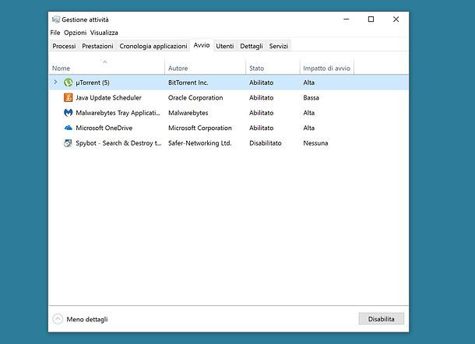Click the Nessuna impact of Spybot
The image size is (475, 344).
tap(315, 143)
